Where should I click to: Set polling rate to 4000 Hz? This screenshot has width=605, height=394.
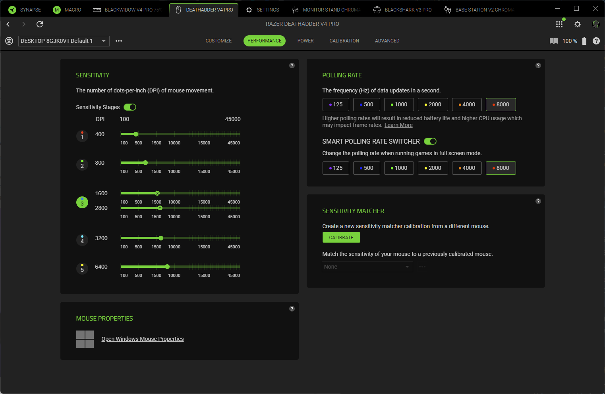click(x=467, y=104)
